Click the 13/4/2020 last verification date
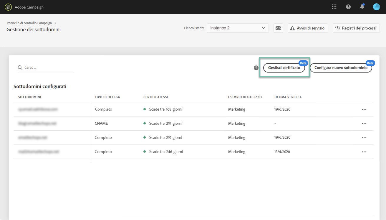 click(282, 152)
